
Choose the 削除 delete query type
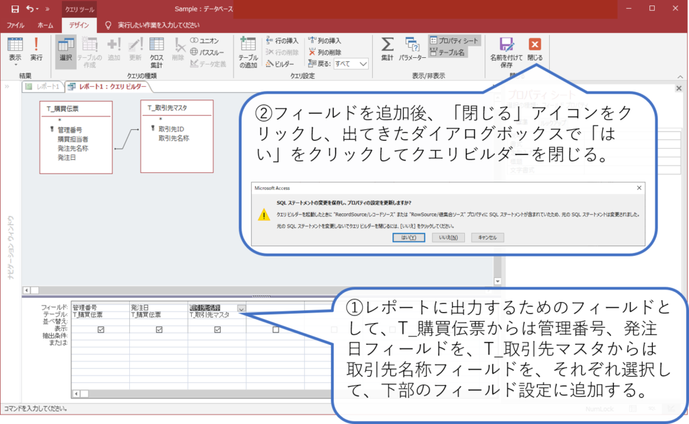click(178, 48)
